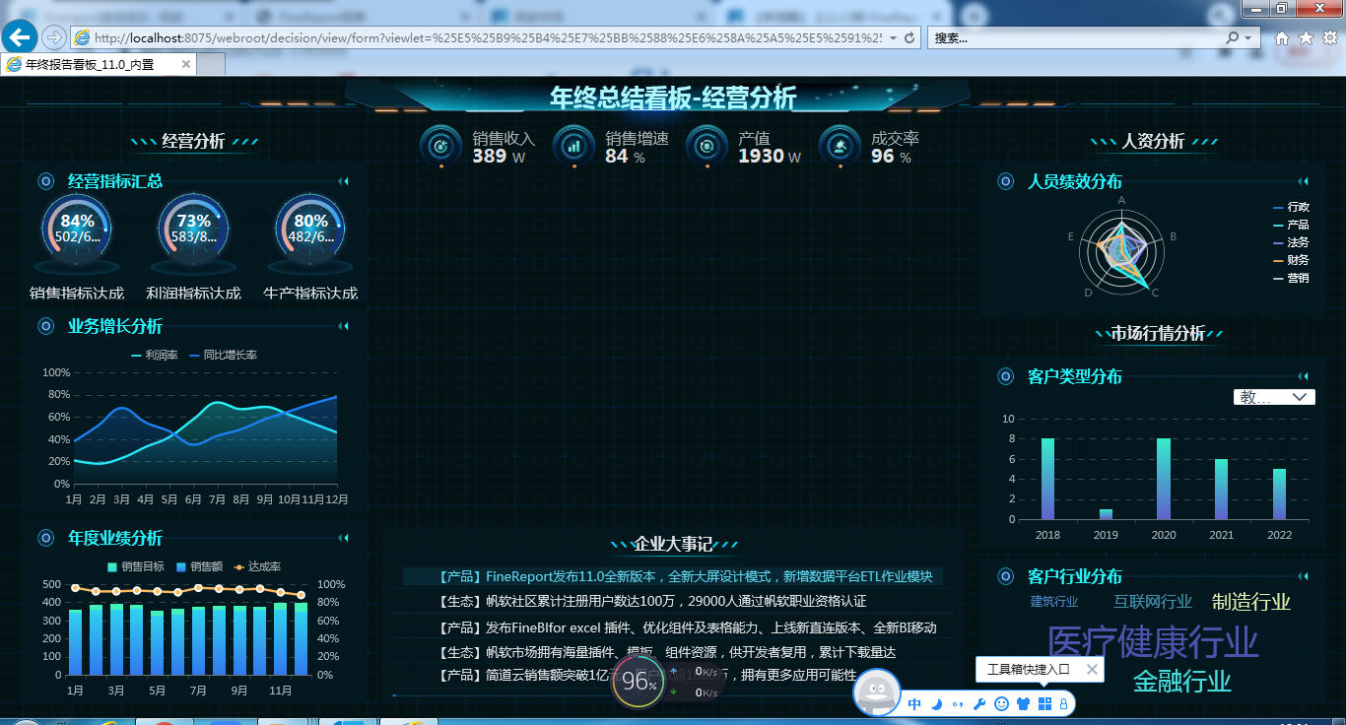Collapse the 业务增长分析 panel arrows
The image size is (1346, 725).
(344, 326)
